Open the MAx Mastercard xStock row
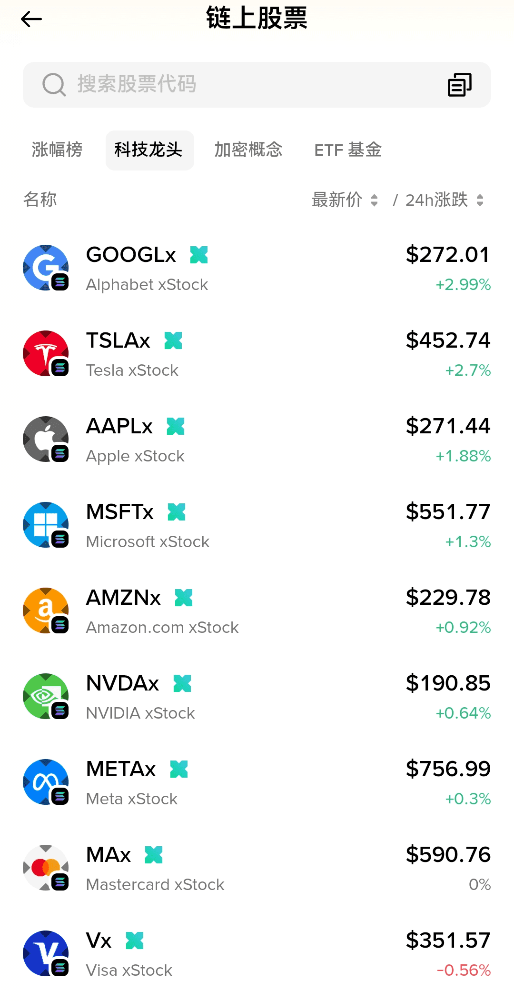Screen dimensions: 514x1001 point(257,869)
